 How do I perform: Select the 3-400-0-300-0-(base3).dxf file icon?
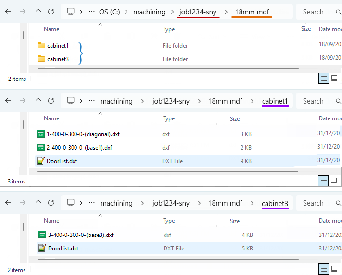point(42,235)
